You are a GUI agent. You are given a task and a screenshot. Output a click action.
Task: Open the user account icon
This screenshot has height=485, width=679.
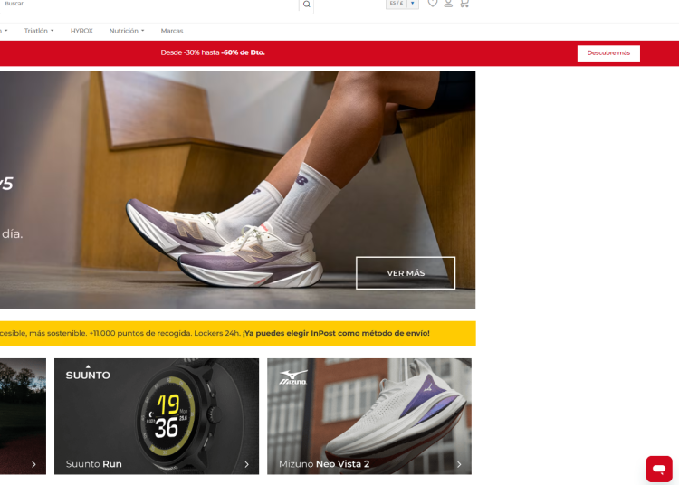448,4
